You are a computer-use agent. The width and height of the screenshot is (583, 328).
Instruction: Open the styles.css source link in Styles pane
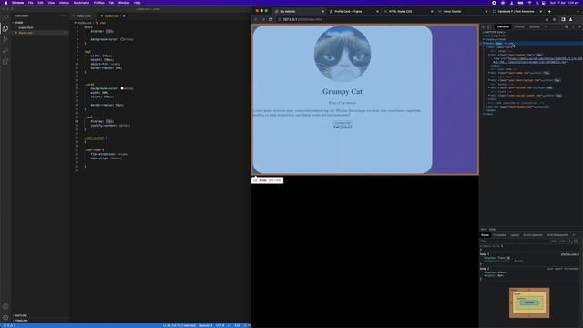click(570, 254)
